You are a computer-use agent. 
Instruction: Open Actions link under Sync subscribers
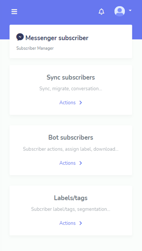tap(68, 103)
